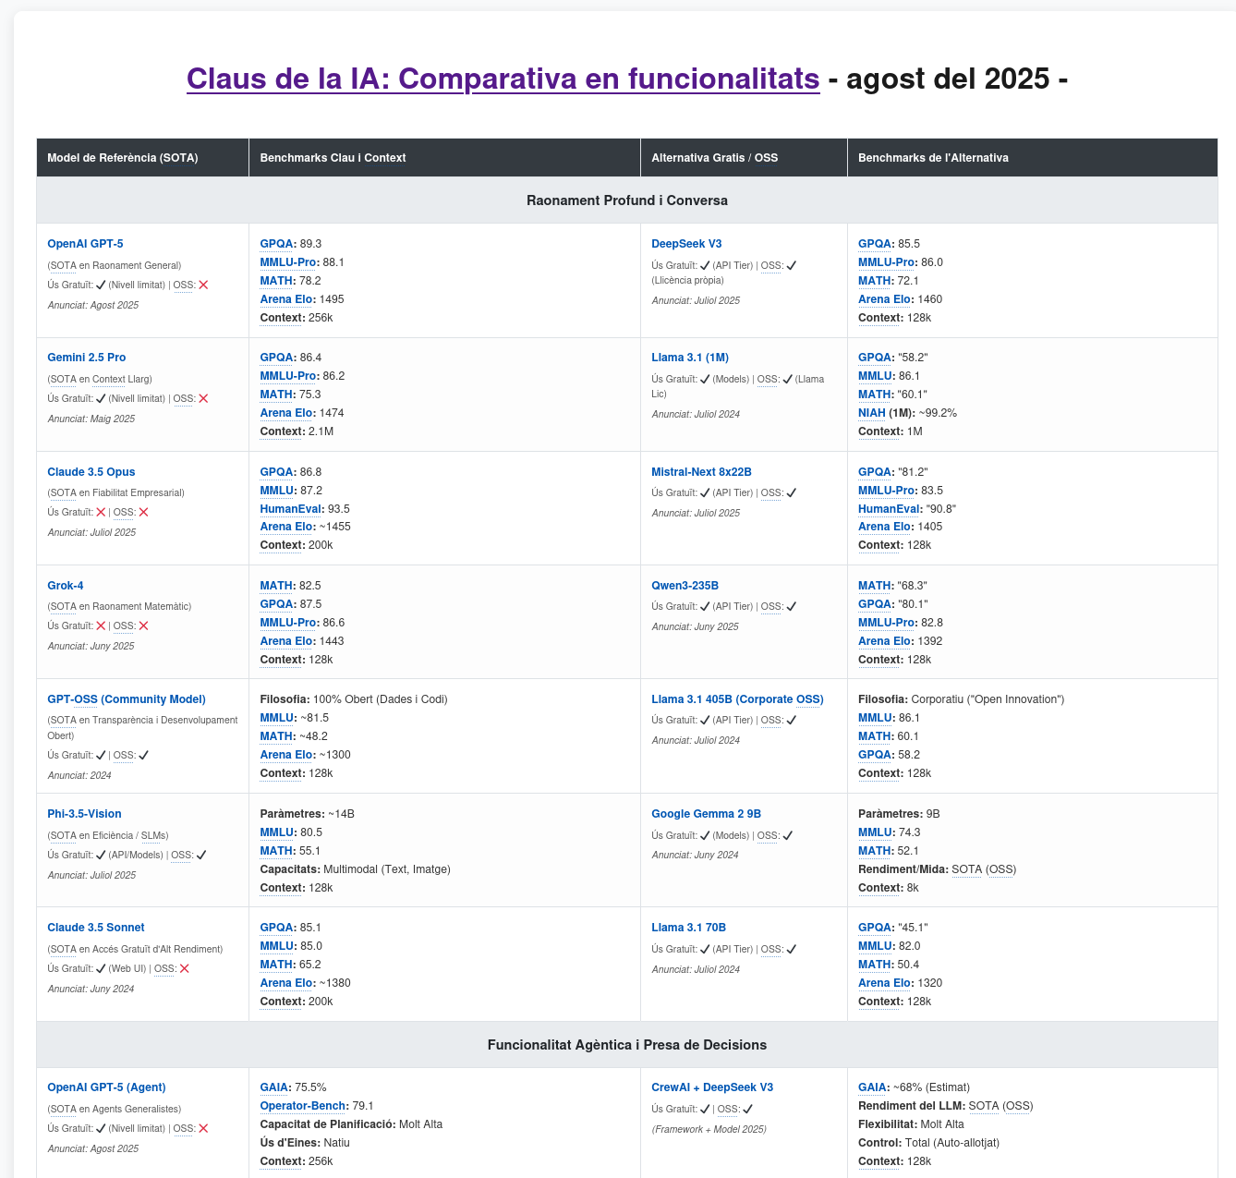
Task: Select the 'Raonament Profund i Conversa' section heading
Action: pyautogui.click(x=627, y=200)
